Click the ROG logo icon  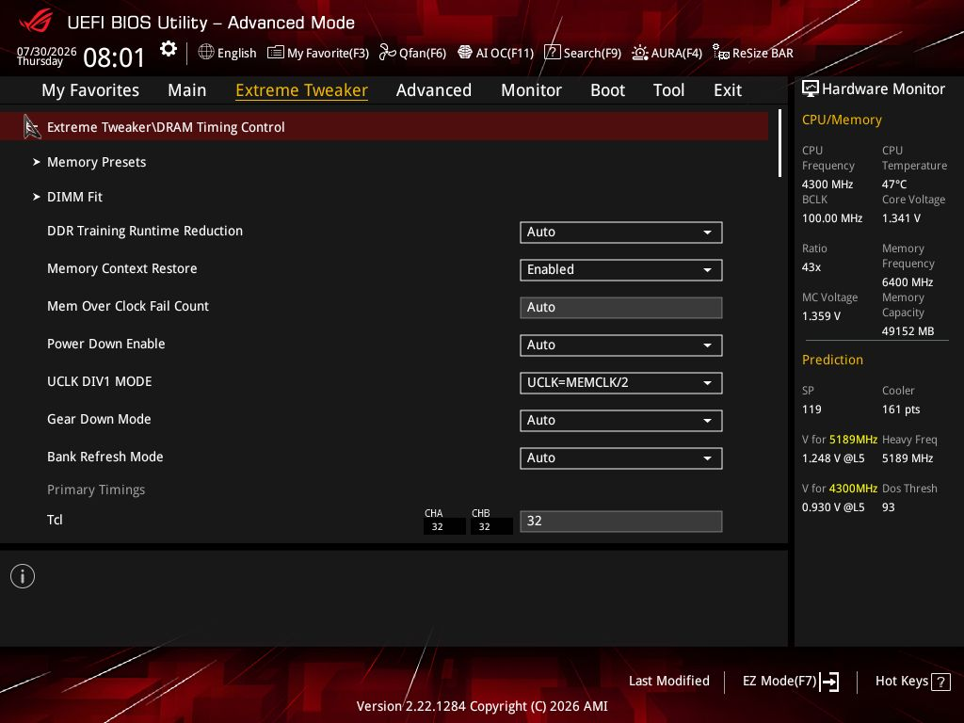point(36,22)
